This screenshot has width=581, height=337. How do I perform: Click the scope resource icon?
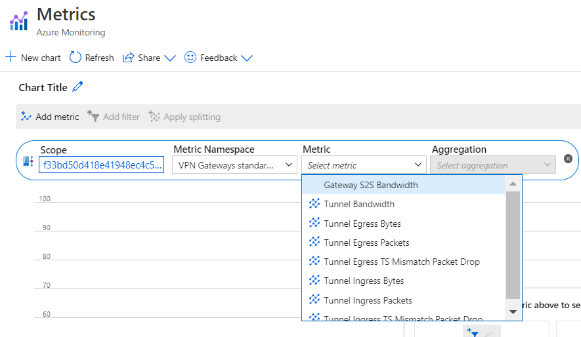(28, 161)
